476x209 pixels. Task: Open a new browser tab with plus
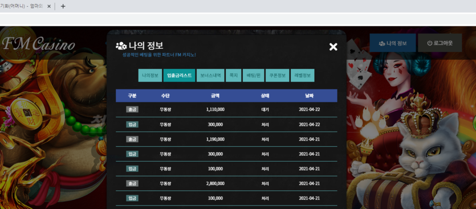tap(63, 6)
